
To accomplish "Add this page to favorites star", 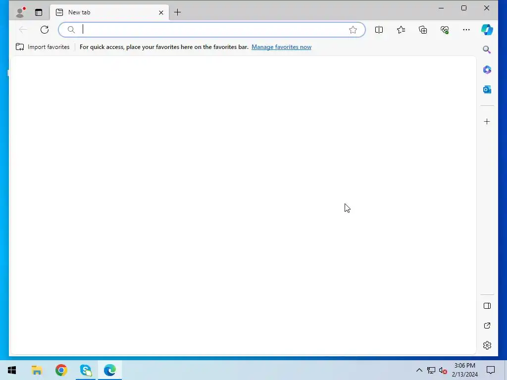I will coord(353,30).
